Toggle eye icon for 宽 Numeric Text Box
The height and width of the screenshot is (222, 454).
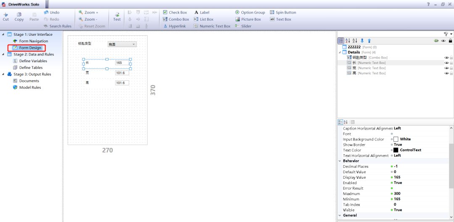pyautogui.click(x=446, y=68)
